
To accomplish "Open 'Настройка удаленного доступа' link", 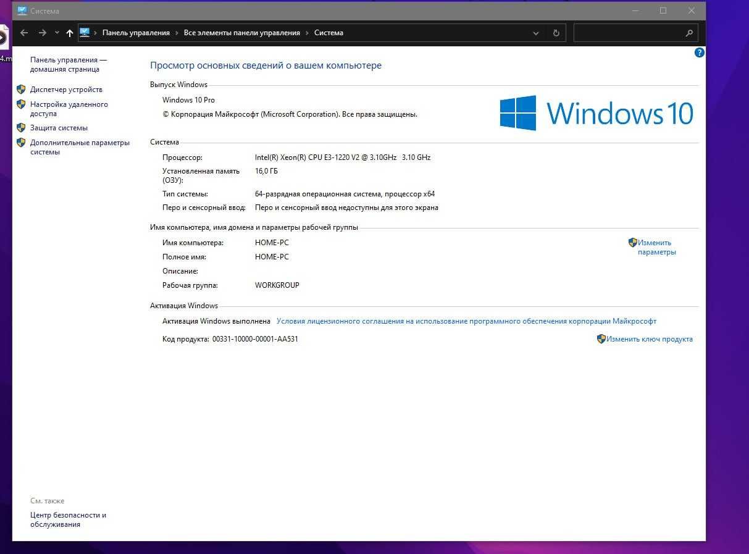I will (x=69, y=109).
